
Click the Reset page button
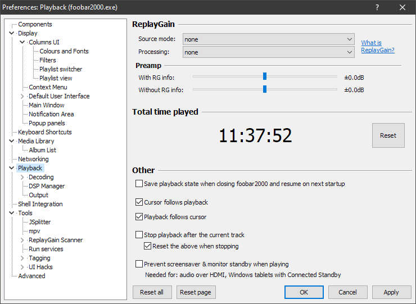coord(196,292)
